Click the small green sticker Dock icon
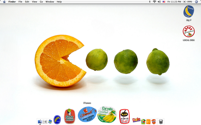This screenshot has width=201, height=125. [x=143, y=122]
